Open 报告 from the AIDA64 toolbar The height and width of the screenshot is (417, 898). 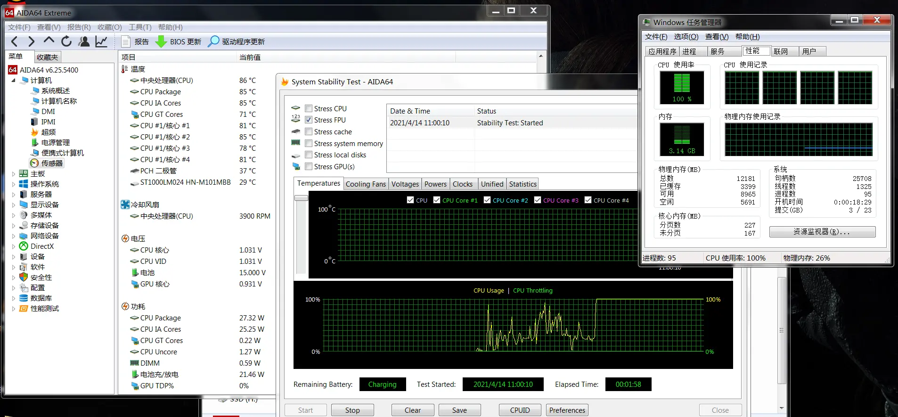[135, 41]
